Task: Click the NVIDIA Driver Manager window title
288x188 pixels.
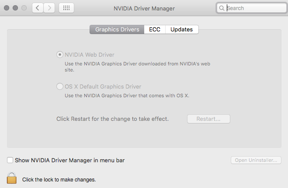Action: 144,8
